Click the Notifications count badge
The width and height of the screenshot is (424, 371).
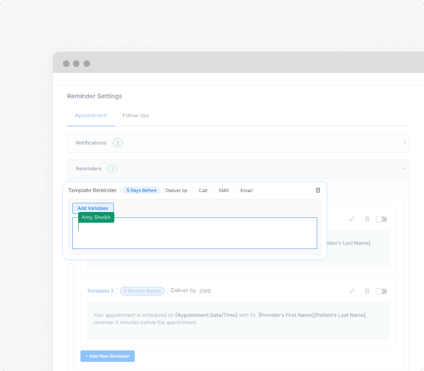(117, 142)
